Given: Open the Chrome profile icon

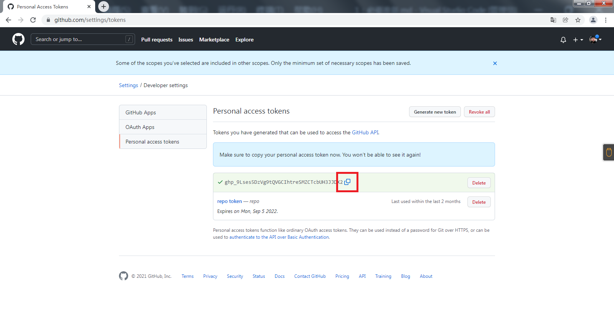Looking at the screenshot, I should (593, 20).
